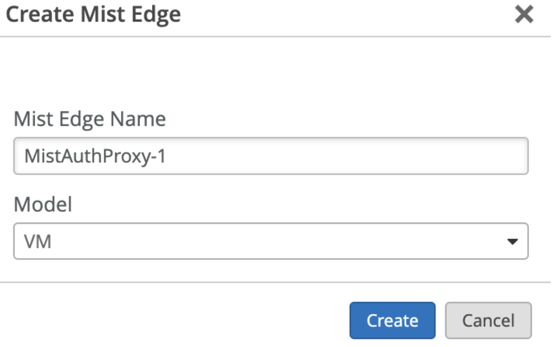This screenshot has width=553, height=347.
Task: Exit dialog via the top-right X
Action: click(x=524, y=15)
